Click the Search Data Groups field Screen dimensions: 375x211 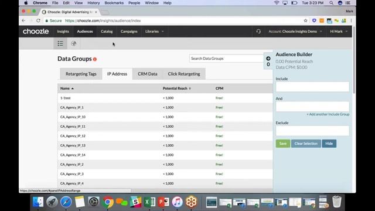pyautogui.click(x=226, y=59)
